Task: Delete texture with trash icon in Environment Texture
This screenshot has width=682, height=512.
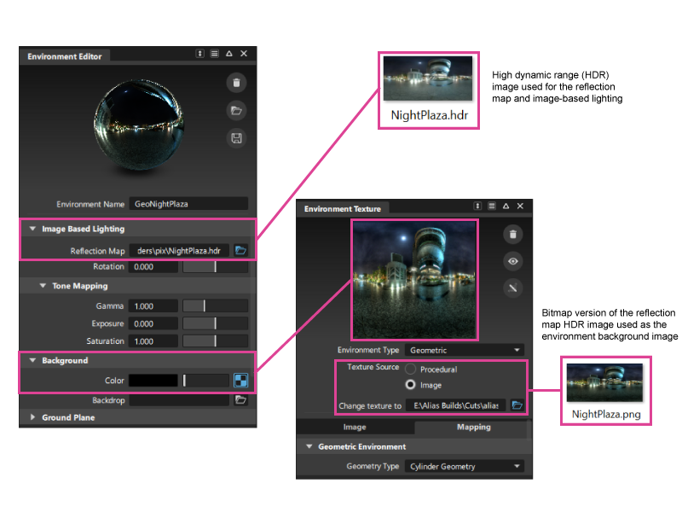Action: point(513,234)
